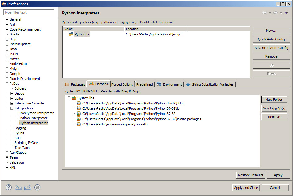Import preferences using the import icon
This screenshot has height=196, width=293.
coord(19,187)
